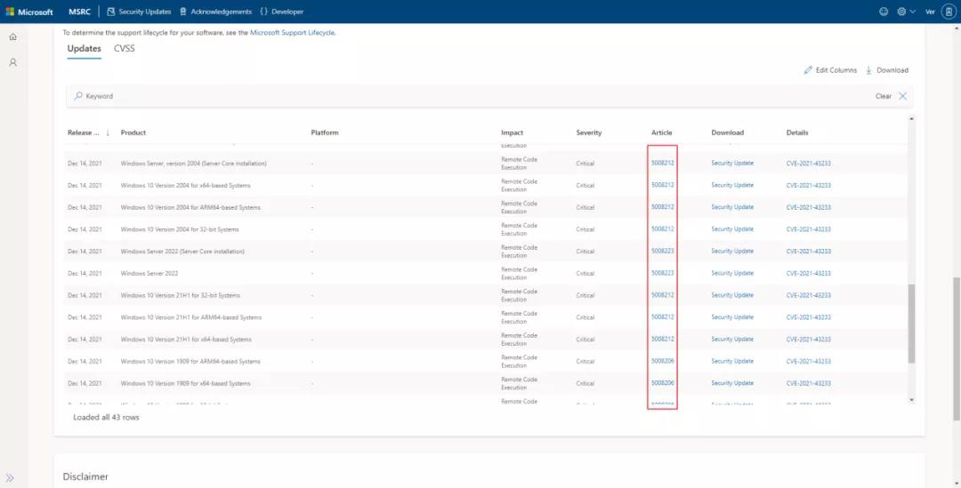Click Security Update for Windows 10 2004 ARM64
Viewport: 961px width, 488px height.
coord(731,207)
